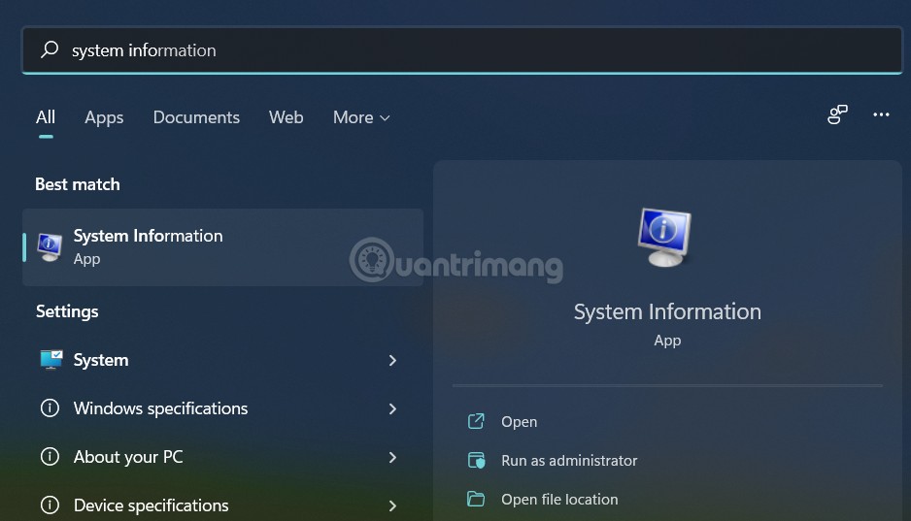Switch to the Web tab
This screenshot has height=521, width=911.
(286, 117)
